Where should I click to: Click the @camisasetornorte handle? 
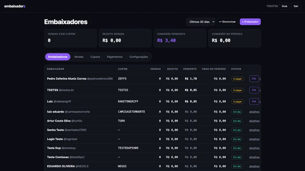[77, 112]
